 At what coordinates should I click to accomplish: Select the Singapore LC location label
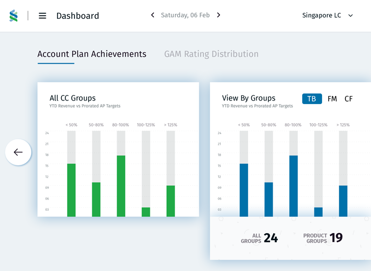tap(322, 15)
